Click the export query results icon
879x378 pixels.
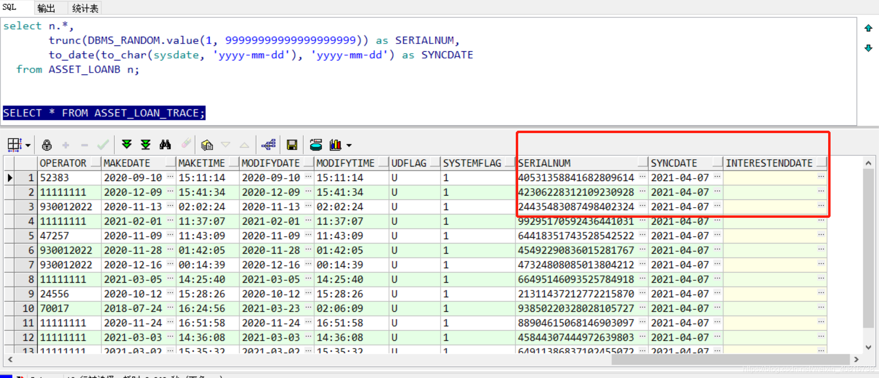[316, 145]
